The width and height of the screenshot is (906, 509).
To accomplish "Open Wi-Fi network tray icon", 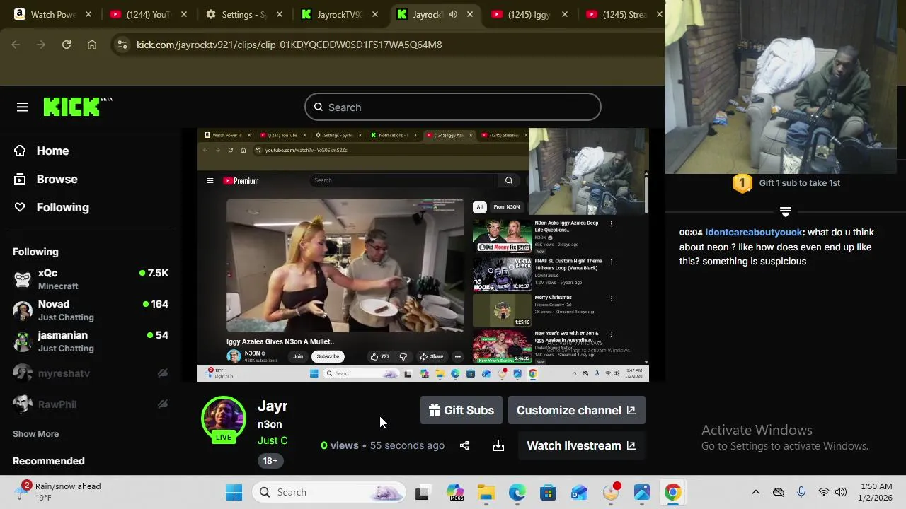I will coord(823,492).
